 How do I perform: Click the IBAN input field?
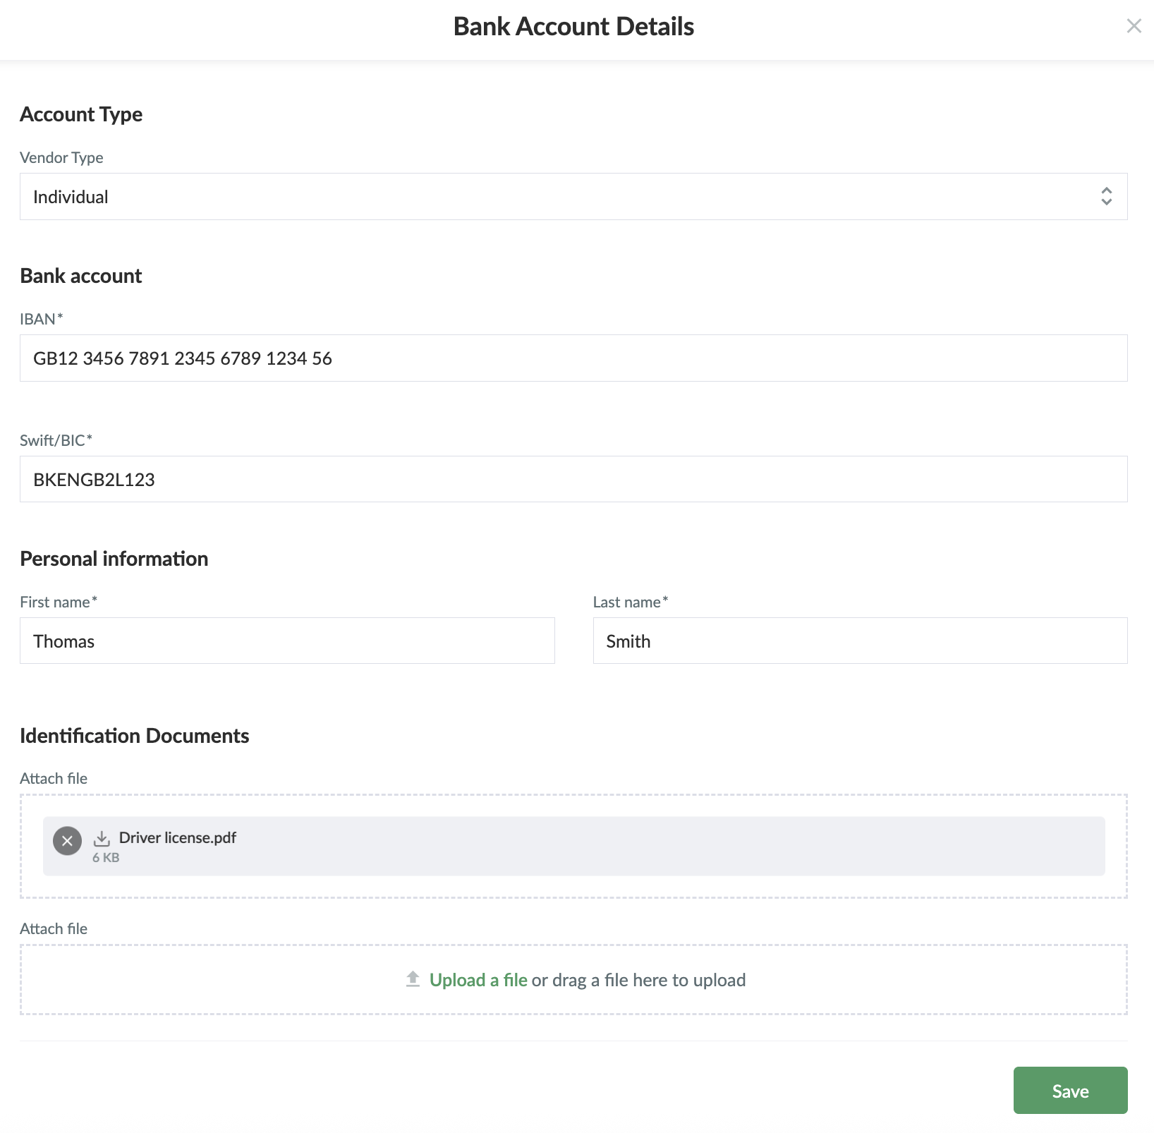pyautogui.click(x=573, y=358)
